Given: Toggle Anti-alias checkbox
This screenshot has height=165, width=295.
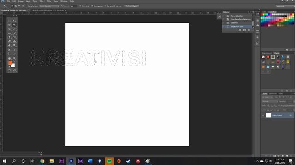Looking at the screenshot, I should click(x=80, y=6).
